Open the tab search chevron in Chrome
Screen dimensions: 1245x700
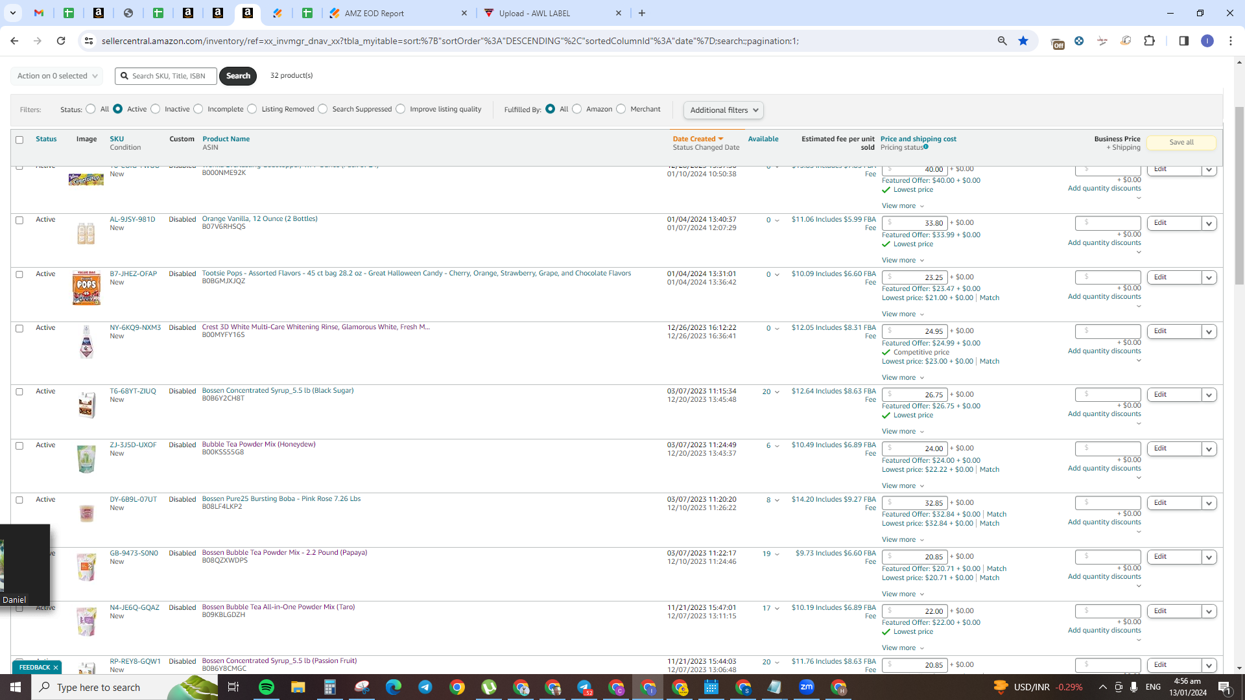pyautogui.click(x=12, y=13)
